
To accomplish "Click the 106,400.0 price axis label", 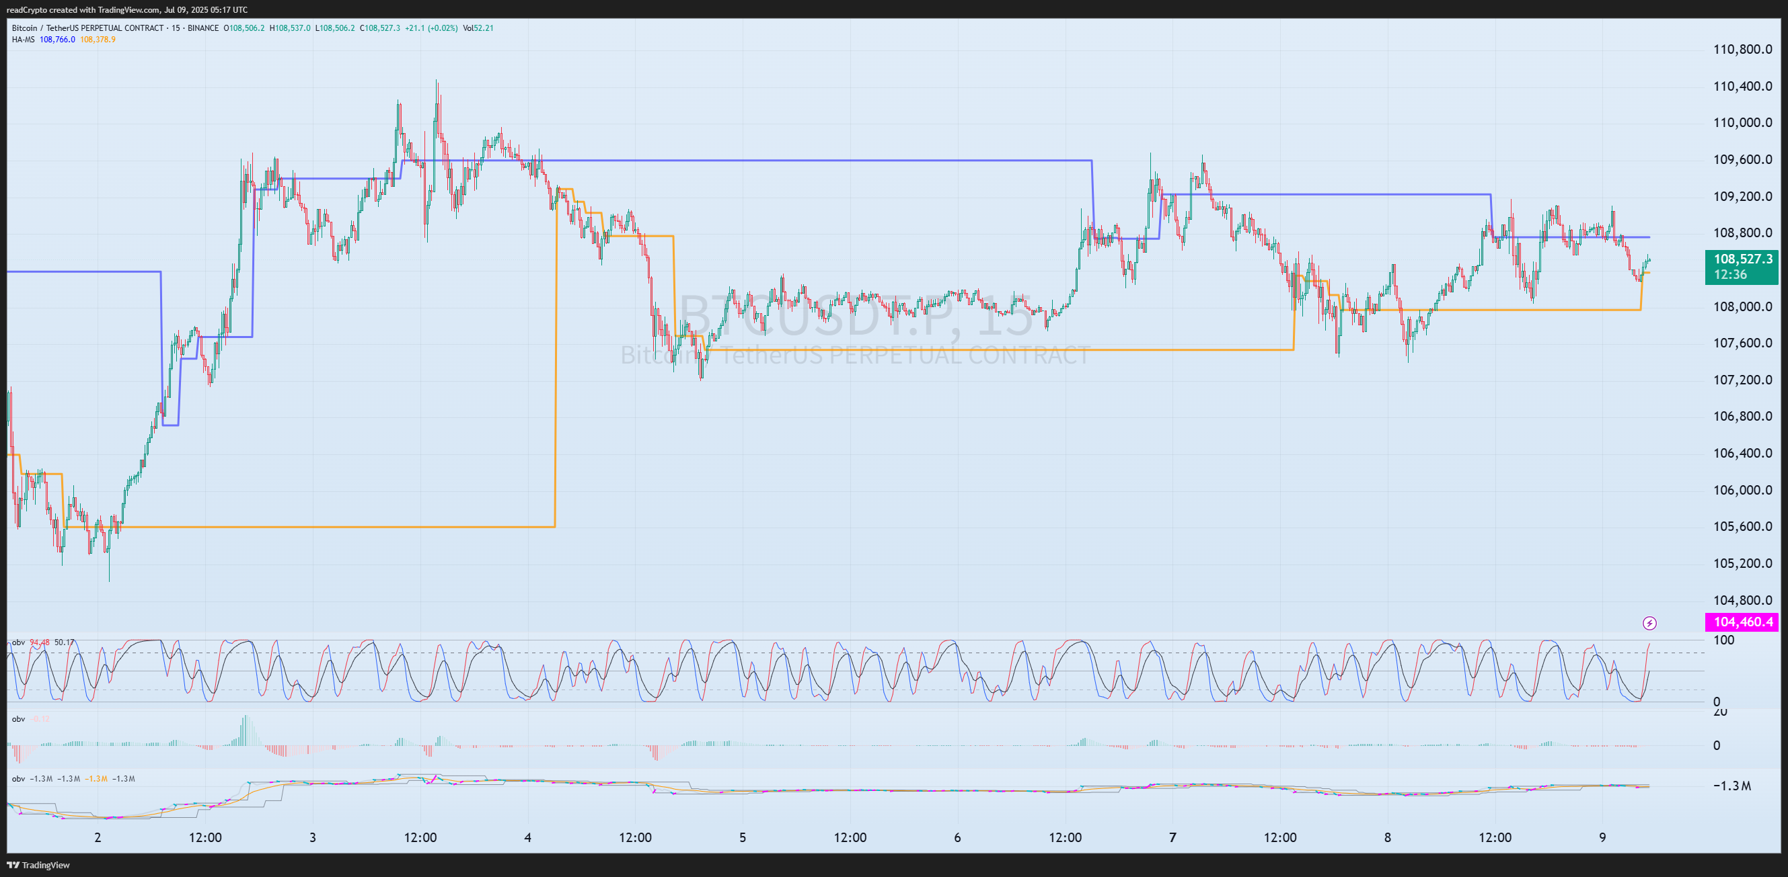I will click(x=1743, y=454).
